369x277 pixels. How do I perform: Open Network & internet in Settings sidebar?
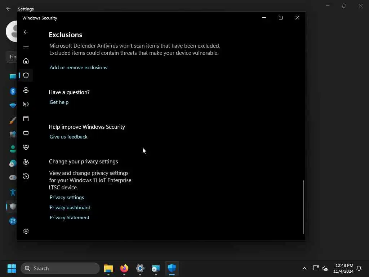click(13, 106)
